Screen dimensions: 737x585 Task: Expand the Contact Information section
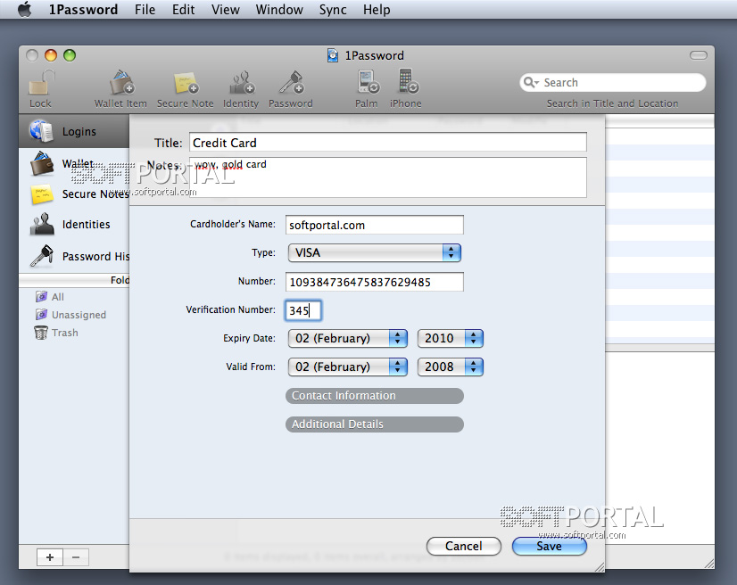[x=375, y=396]
